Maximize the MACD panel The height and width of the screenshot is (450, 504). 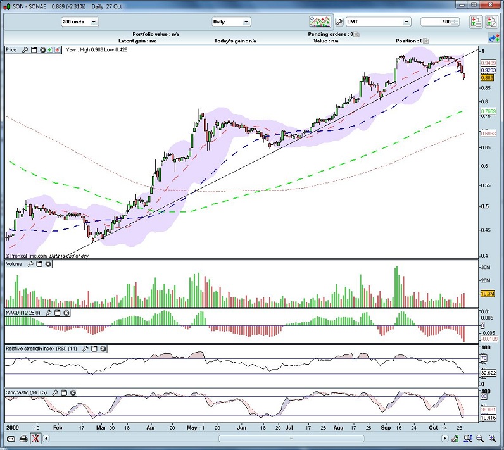point(57,313)
